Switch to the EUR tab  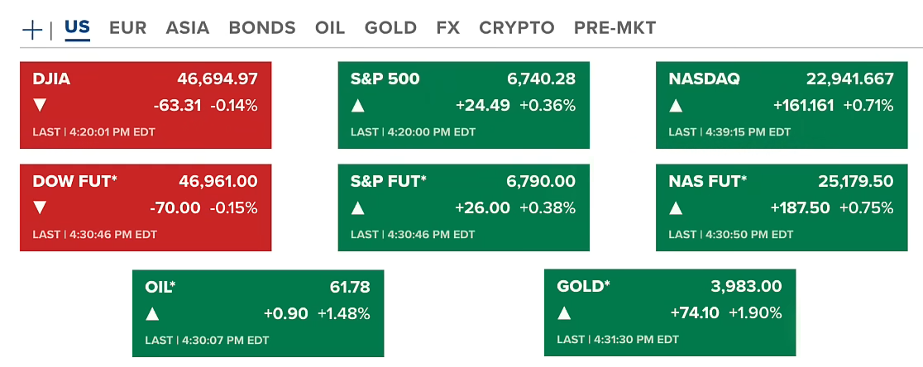click(x=127, y=28)
